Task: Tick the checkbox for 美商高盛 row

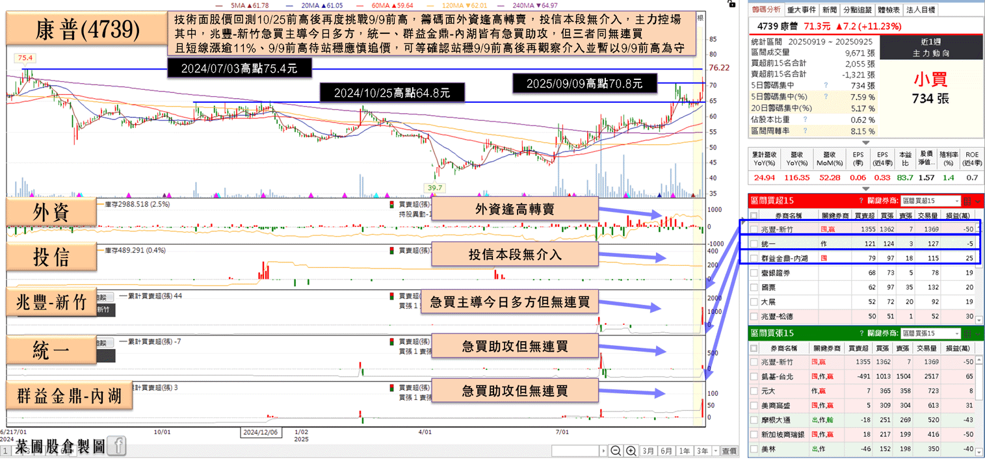Action: click(754, 406)
